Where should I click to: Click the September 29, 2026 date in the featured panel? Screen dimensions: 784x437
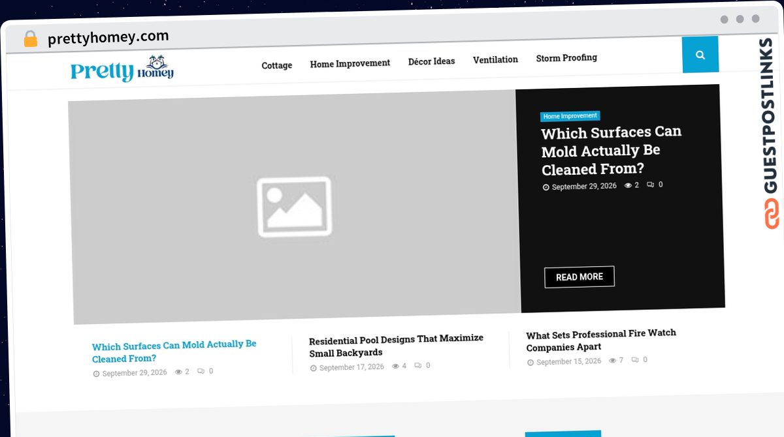(584, 186)
